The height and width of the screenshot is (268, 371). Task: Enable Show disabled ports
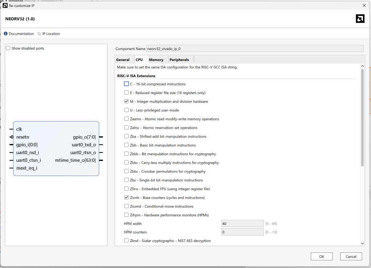tap(8, 48)
